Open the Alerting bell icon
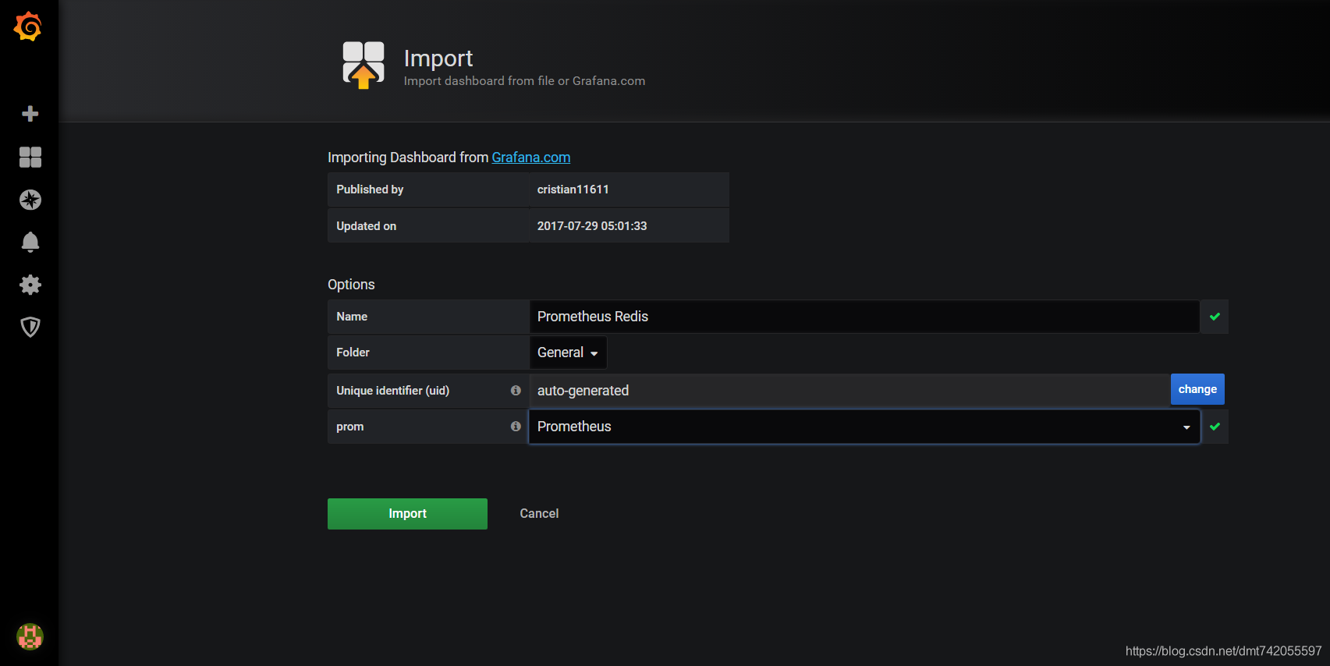The image size is (1330, 666). [30, 242]
